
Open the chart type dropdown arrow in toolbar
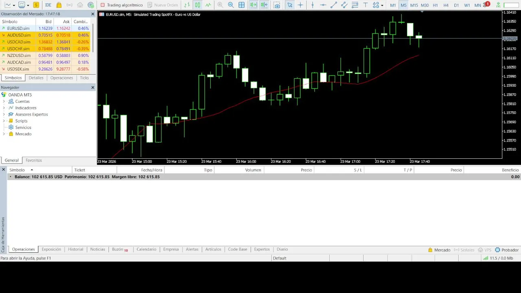point(13,5)
